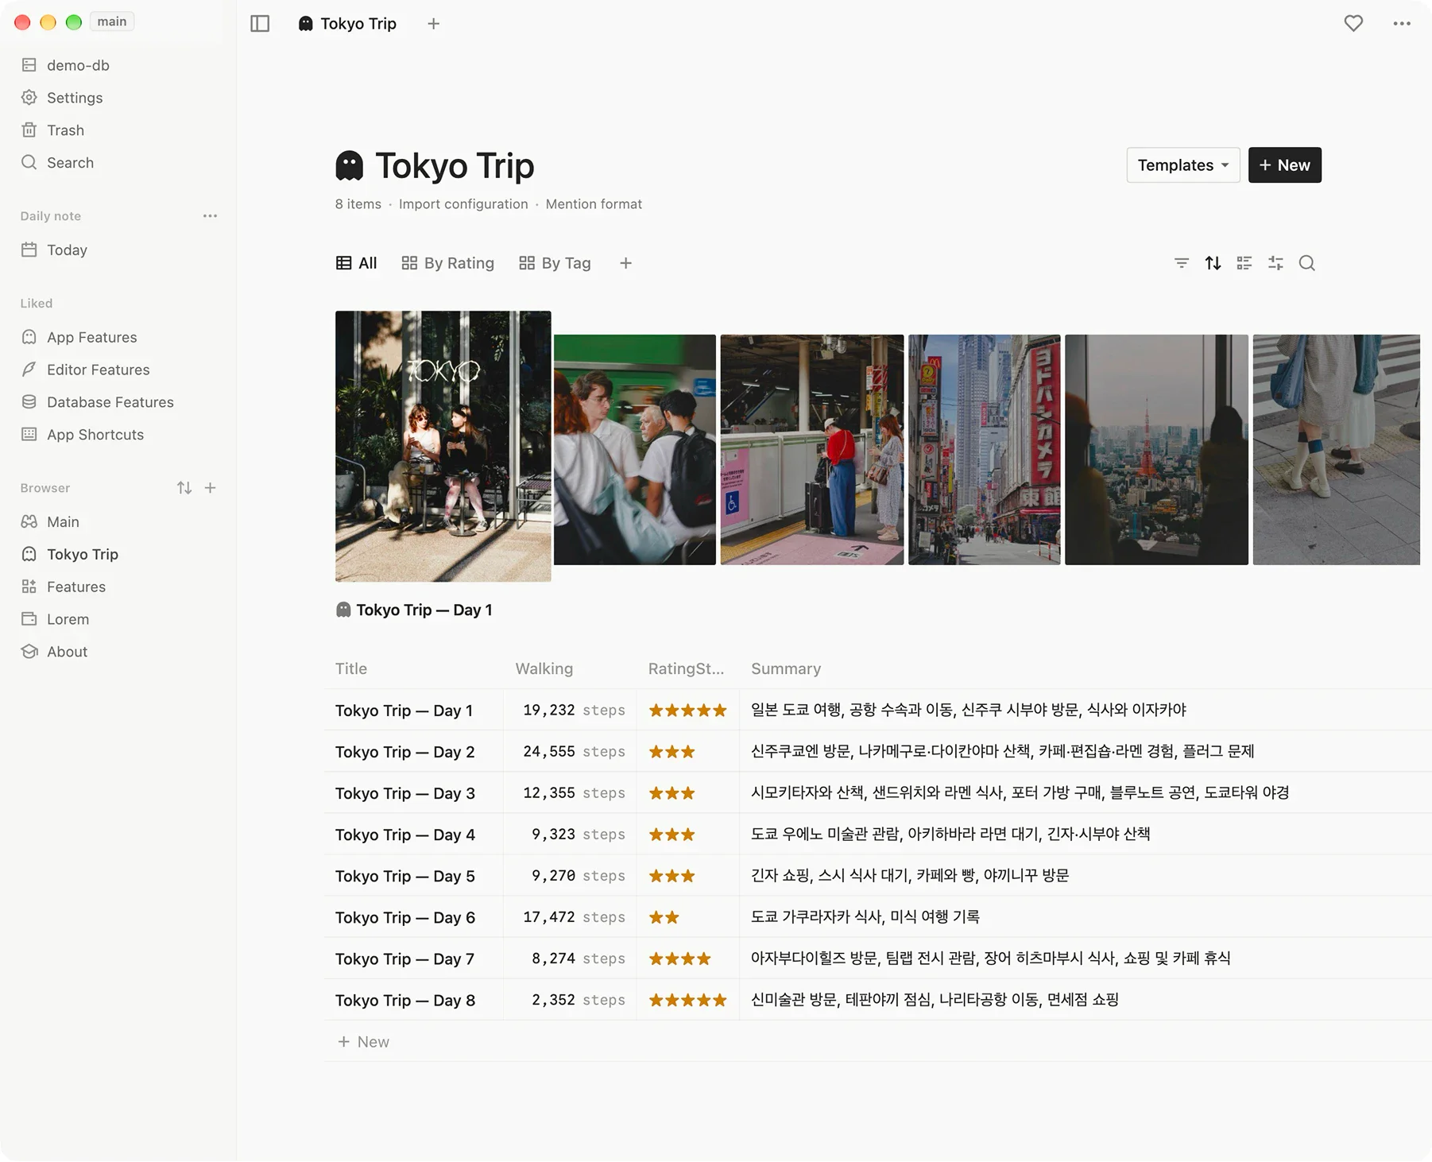Like this page with the heart icon
Image resolution: width=1432 pixels, height=1162 pixels.
click(x=1353, y=24)
